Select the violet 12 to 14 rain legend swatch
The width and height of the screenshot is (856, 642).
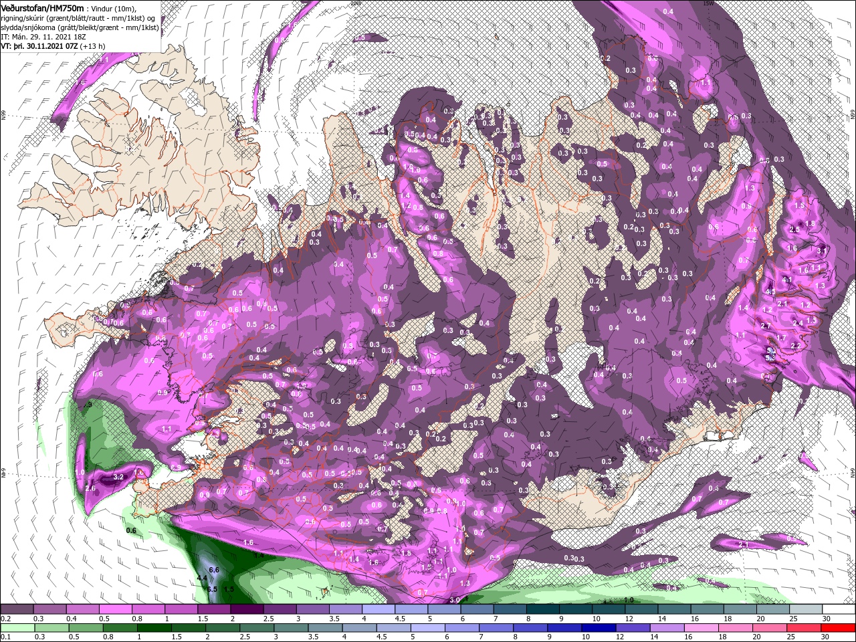pos(633,628)
